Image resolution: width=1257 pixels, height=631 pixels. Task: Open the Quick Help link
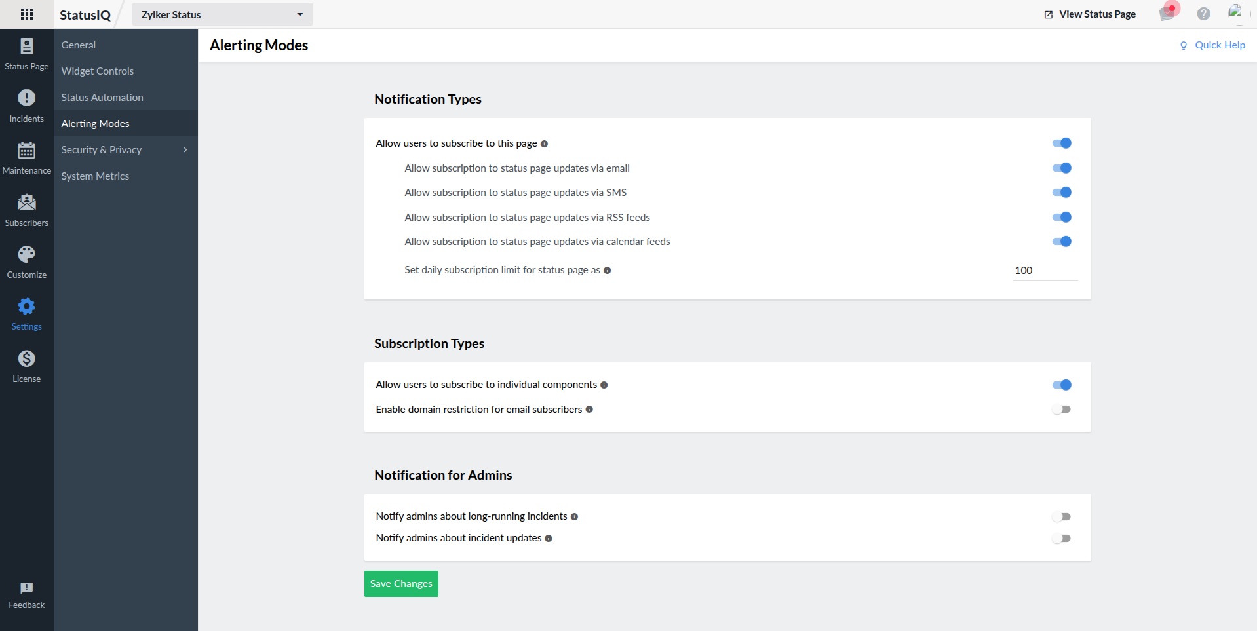[x=1212, y=45]
